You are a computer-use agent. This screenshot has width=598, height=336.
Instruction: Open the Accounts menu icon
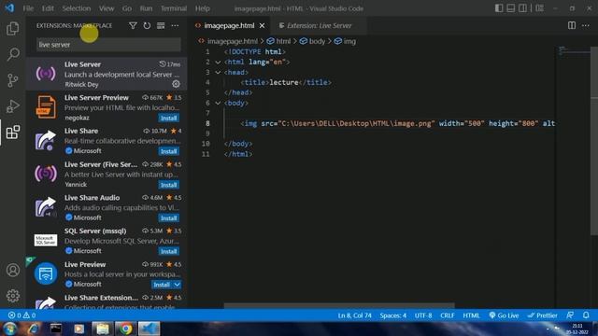coord(12,270)
